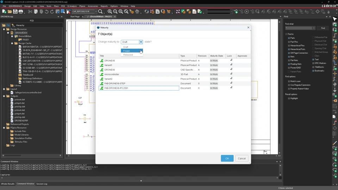Screen dimensions: 338x190
Task: Click the Run PSpice play icon
Action: (246, 11)
